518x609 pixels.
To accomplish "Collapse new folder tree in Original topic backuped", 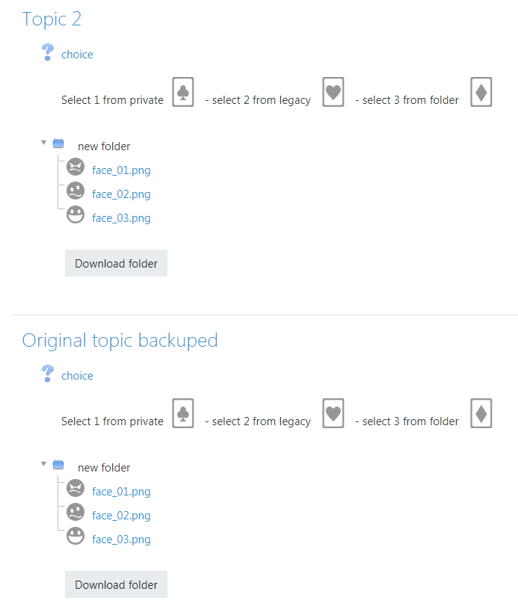I will click(43, 464).
